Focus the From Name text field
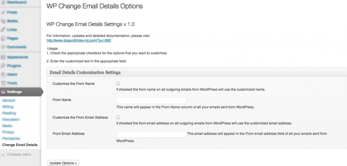This screenshot has height=166, width=347. tap(151, 101)
